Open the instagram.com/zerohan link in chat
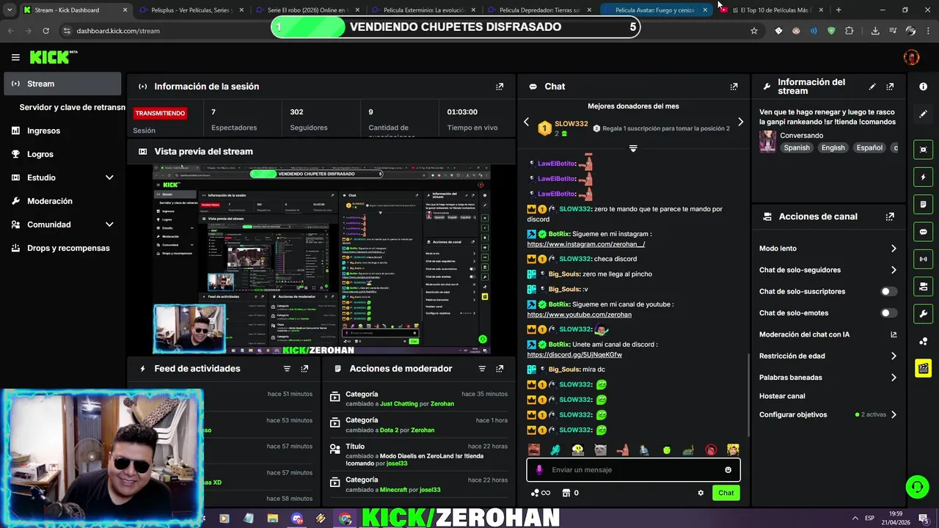This screenshot has width=939, height=528. (586, 244)
